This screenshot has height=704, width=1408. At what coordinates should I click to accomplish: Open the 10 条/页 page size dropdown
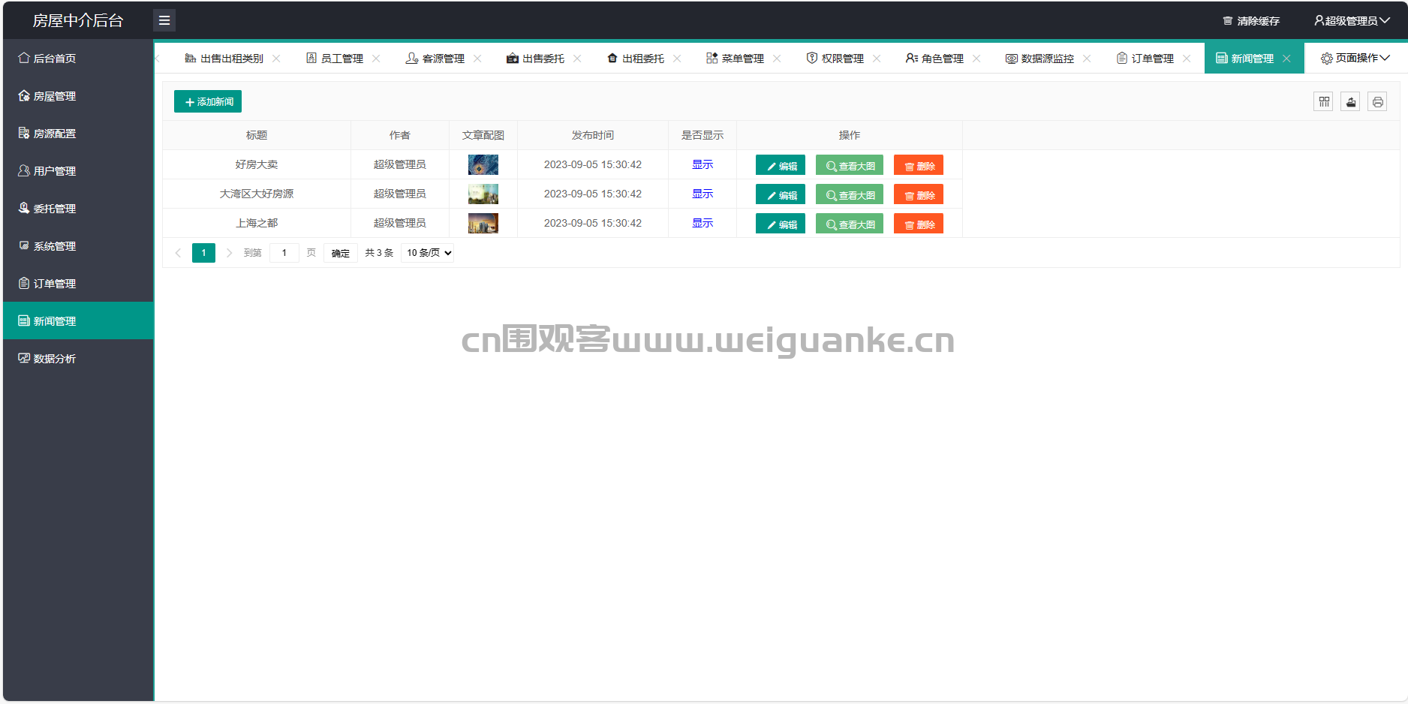(x=428, y=253)
